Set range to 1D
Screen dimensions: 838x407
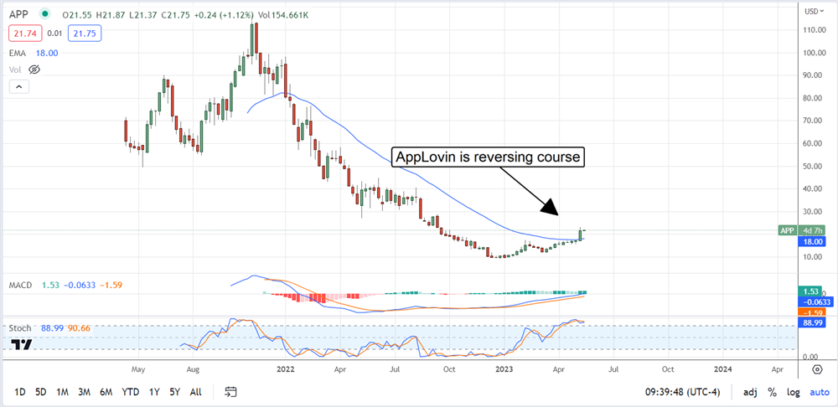click(x=20, y=392)
